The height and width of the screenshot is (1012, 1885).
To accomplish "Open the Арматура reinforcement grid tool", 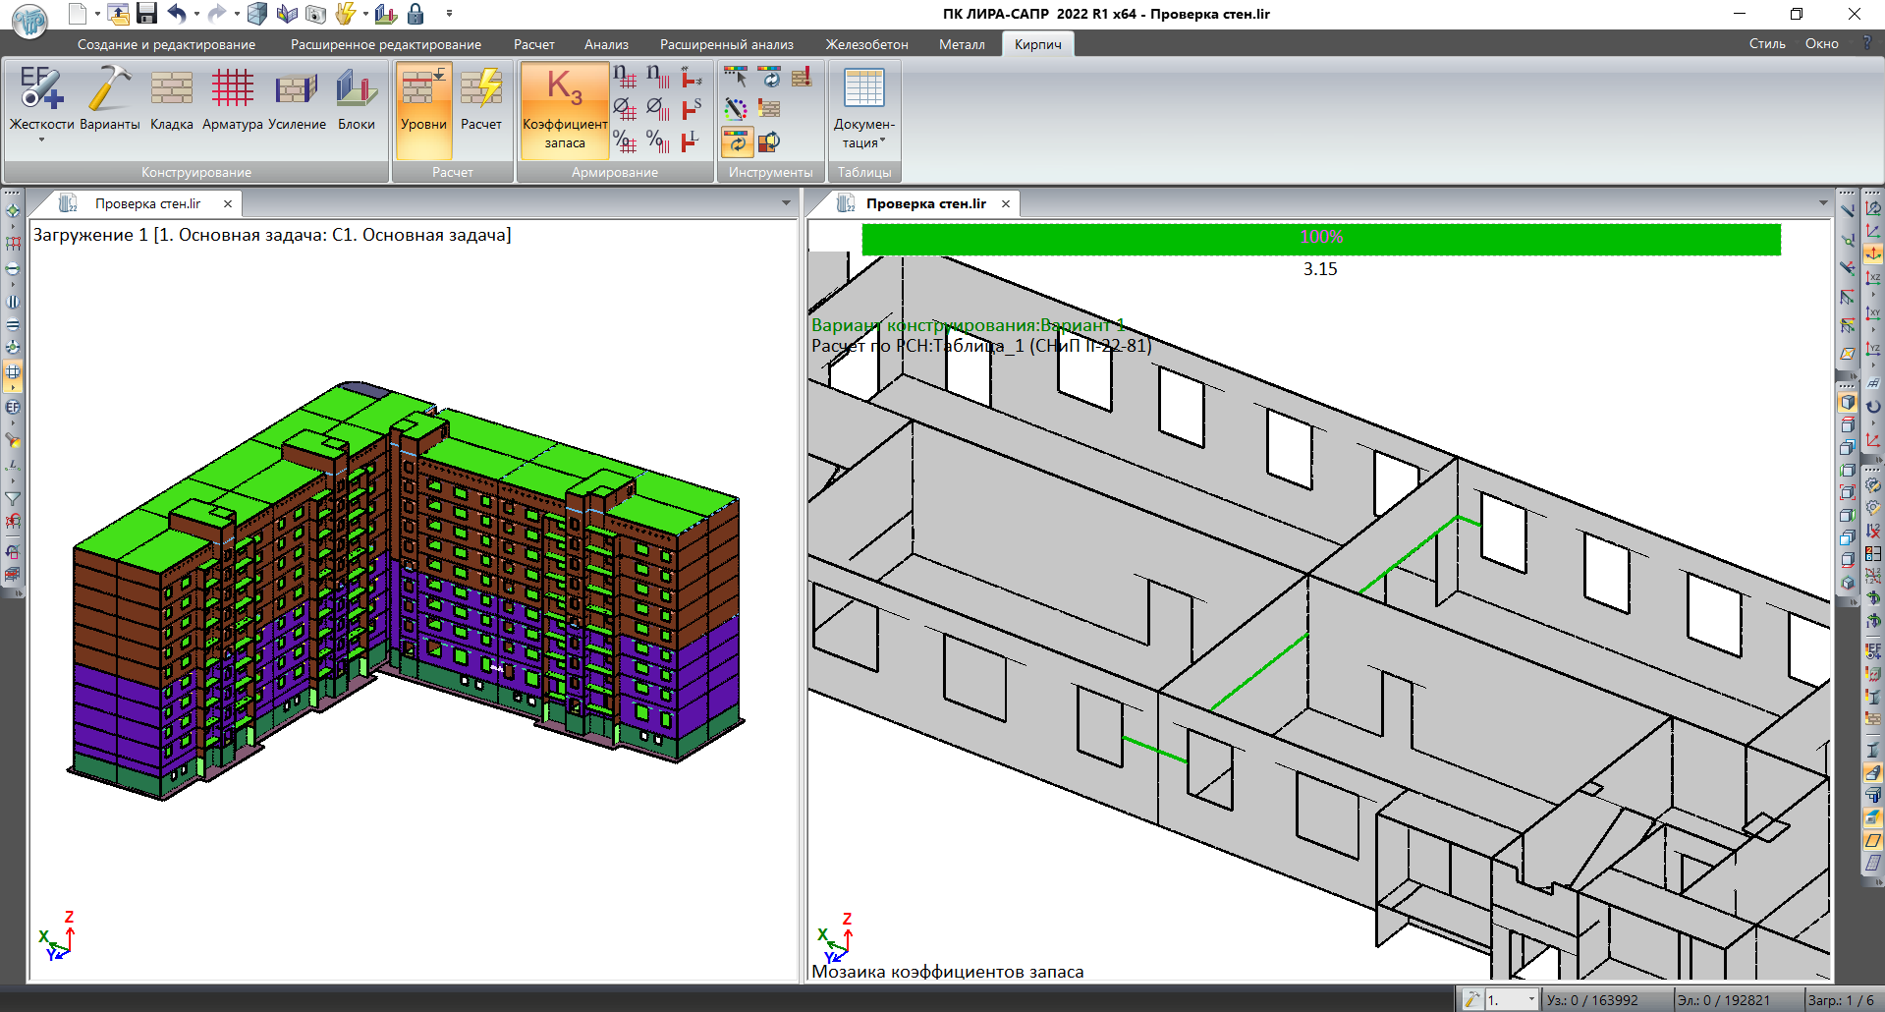I will click(232, 98).
